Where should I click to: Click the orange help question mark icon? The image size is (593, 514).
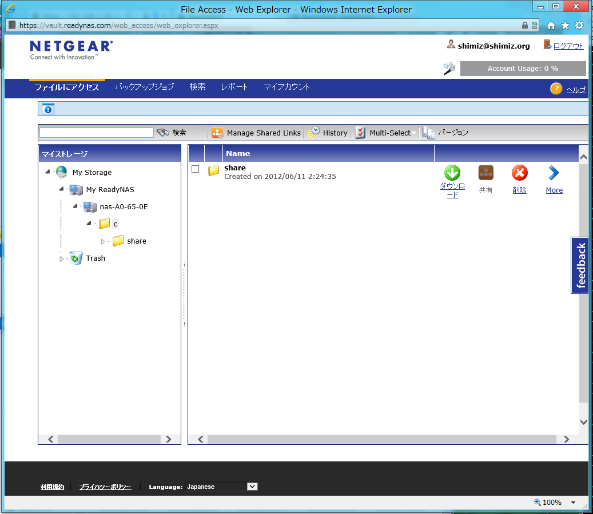pyautogui.click(x=556, y=89)
